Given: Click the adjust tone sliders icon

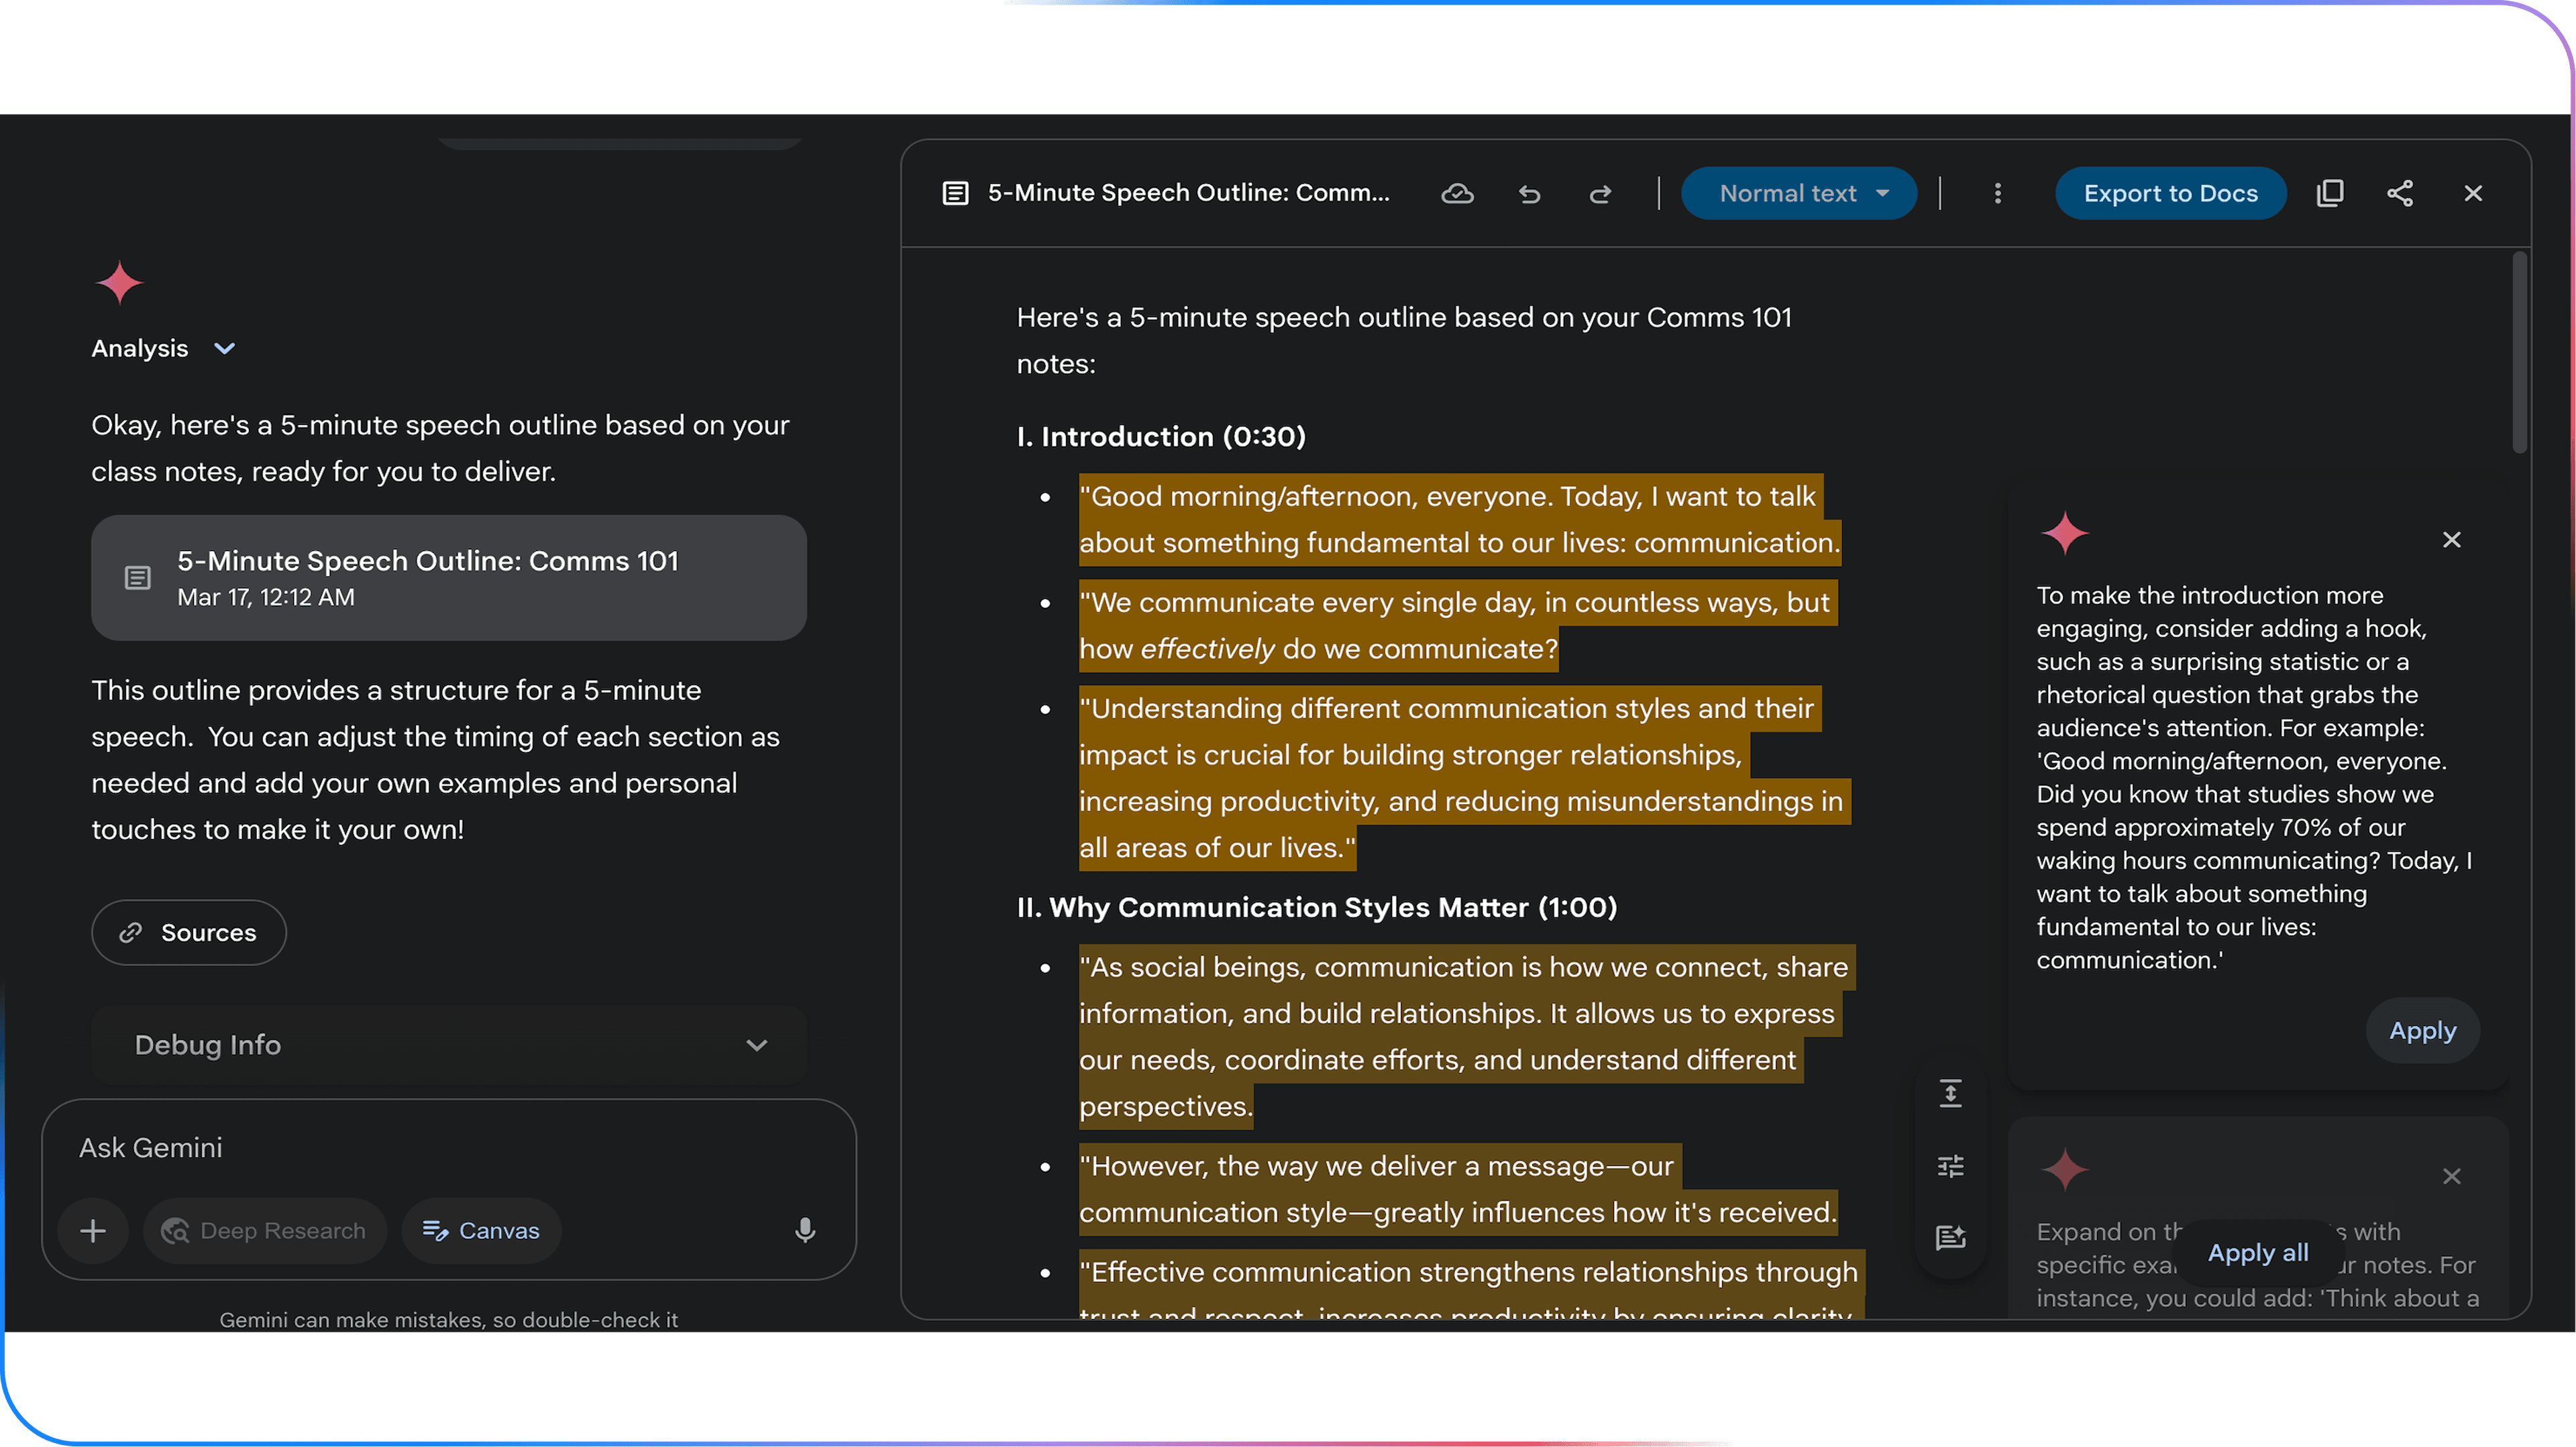Looking at the screenshot, I should (1950, 1166).
